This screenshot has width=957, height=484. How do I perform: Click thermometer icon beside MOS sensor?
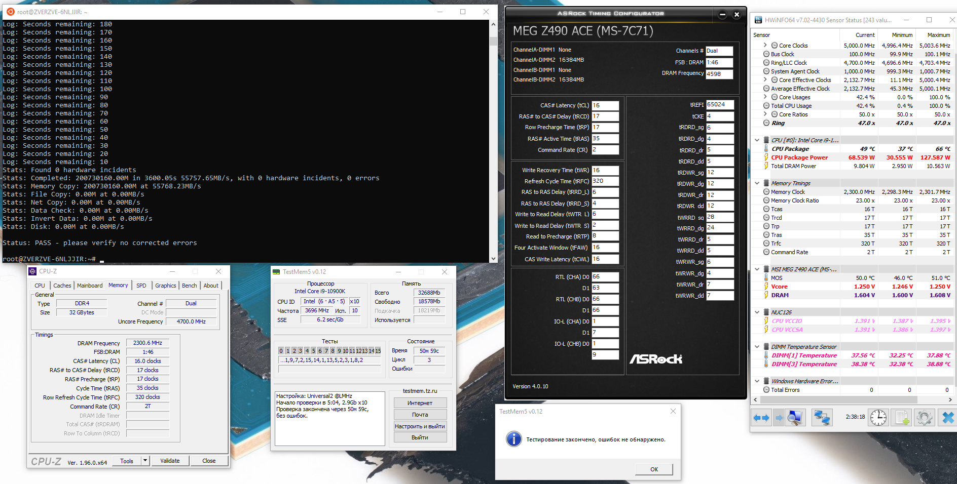(766, 278)
